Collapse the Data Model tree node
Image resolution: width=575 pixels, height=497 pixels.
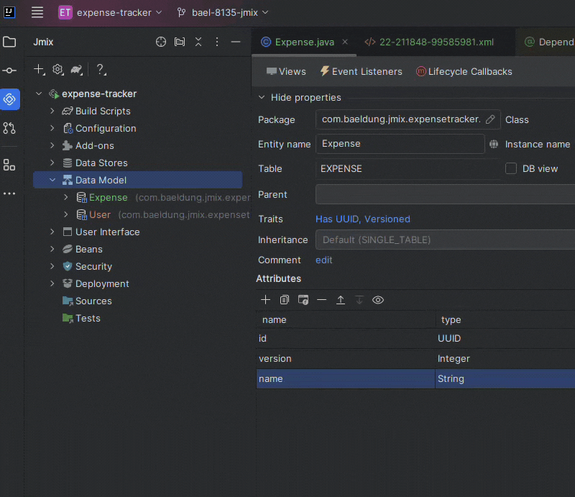pyautogui.click(x=52, y=180)
